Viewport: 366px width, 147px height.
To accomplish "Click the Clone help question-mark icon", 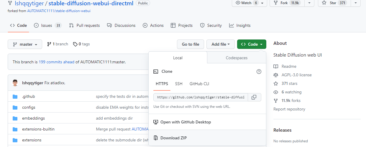I will 259,72.
